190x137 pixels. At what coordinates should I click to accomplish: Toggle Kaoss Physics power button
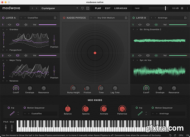point(64,18)
